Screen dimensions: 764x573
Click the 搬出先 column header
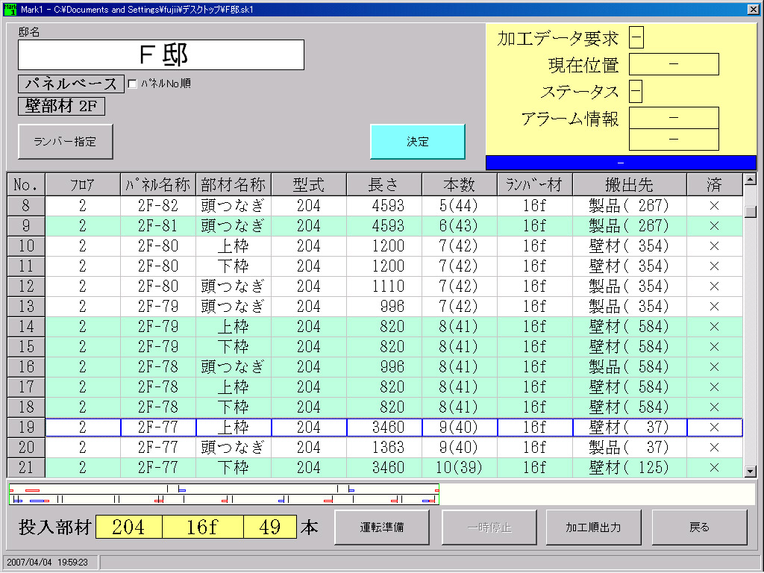[630, 185]
